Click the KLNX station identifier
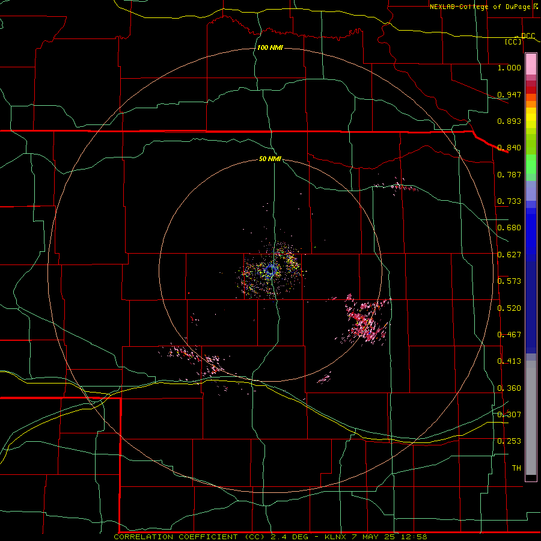Viewport: 541px width, 541px height. [x=336, y=537]
